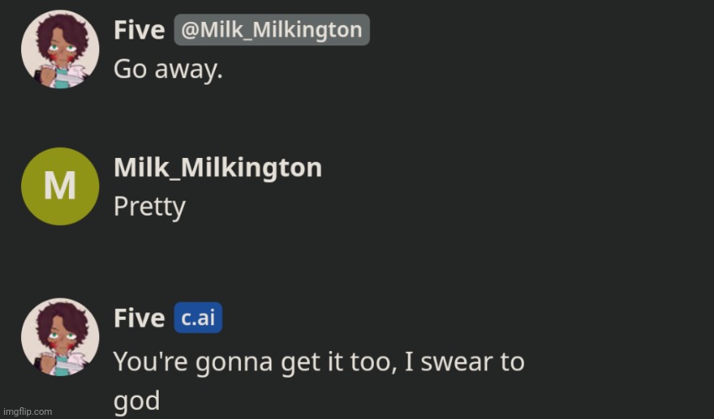Open the olive M profile avatar
Screen dimensions: 714x419
pyautogui.click(x=60, y=186)
